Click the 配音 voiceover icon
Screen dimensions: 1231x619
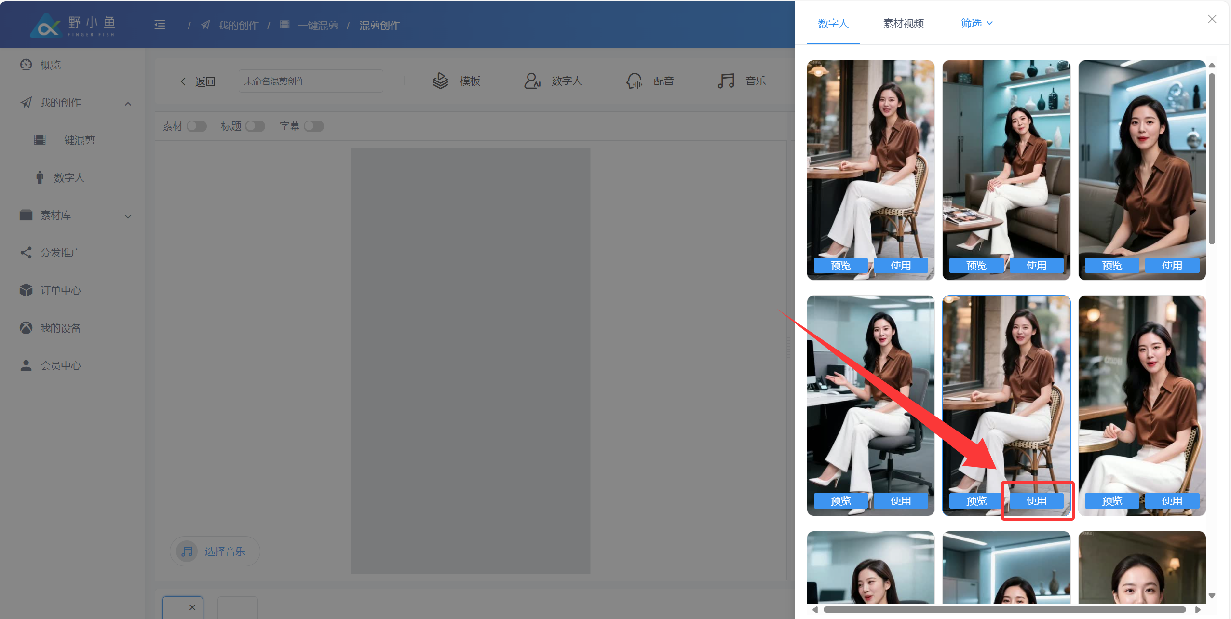click(x=634, y=81)
